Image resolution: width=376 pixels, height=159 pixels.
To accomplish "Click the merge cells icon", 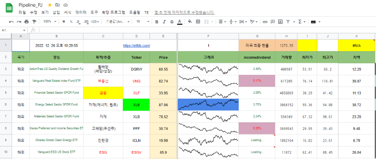I will point(206,22).
